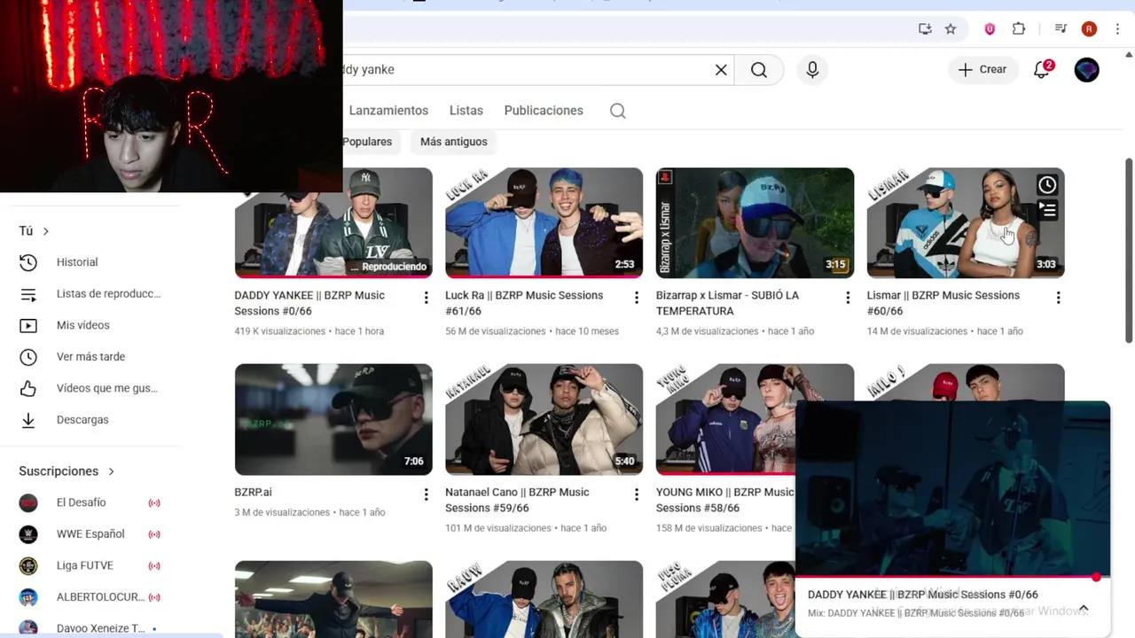Open options menu for DADDY YANKEE video
The width and height of the screenshot is (1135, 638).
click(x=426, y=298)
